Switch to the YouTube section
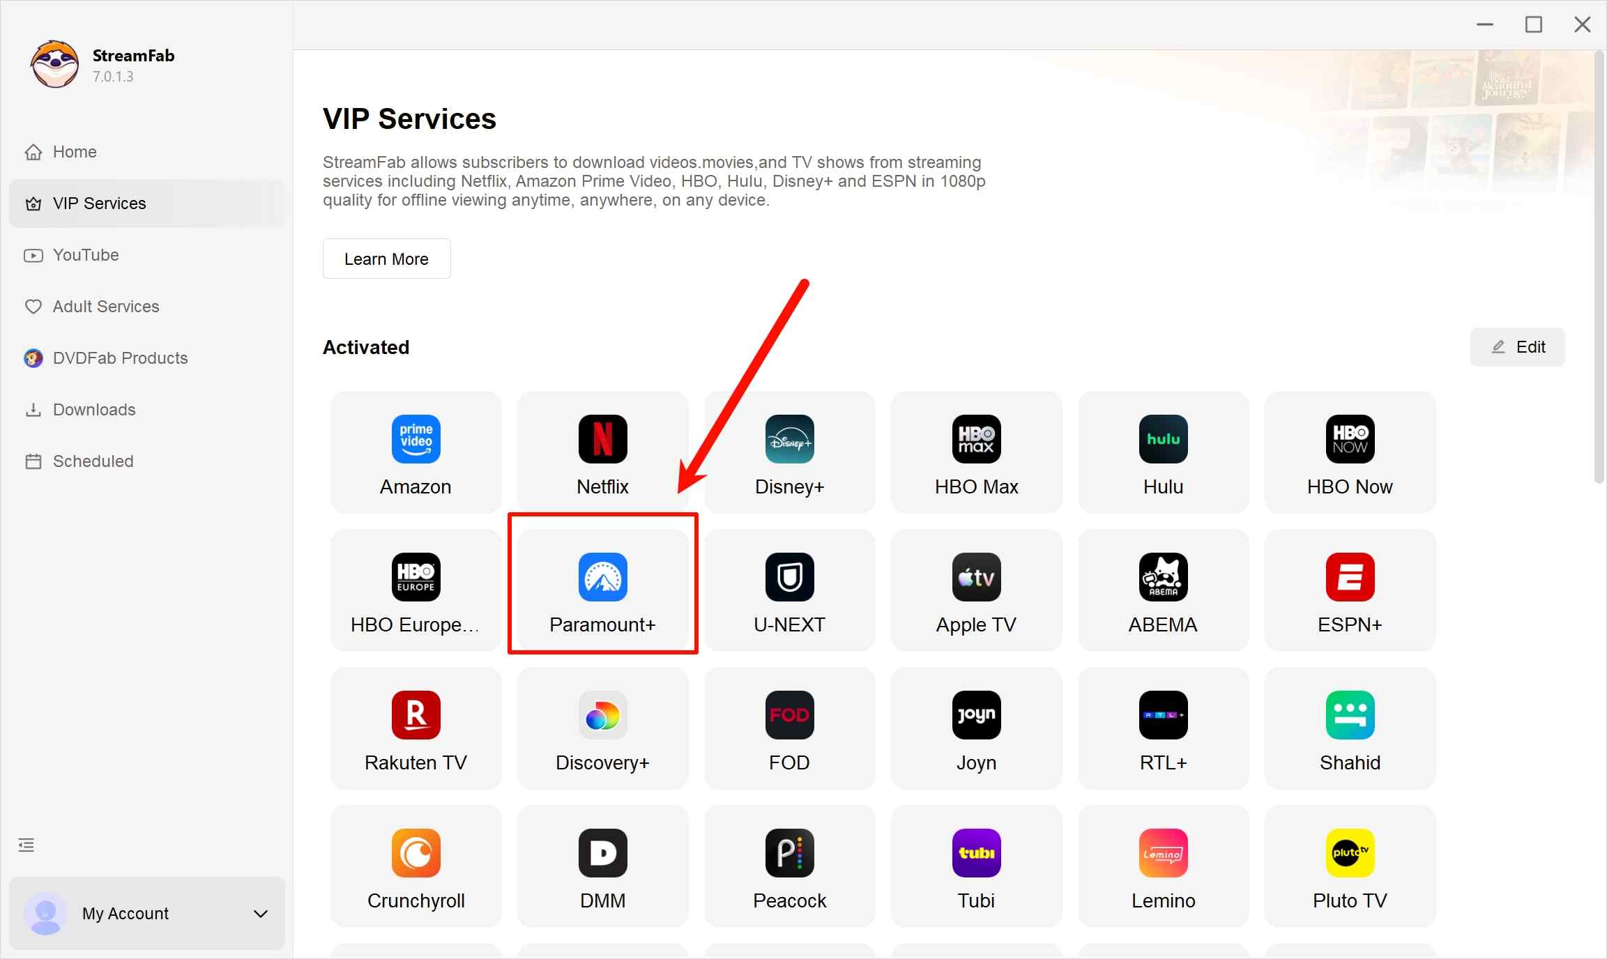The width and height of the screenshot is (1607, 959). click(x=86, y=255)
